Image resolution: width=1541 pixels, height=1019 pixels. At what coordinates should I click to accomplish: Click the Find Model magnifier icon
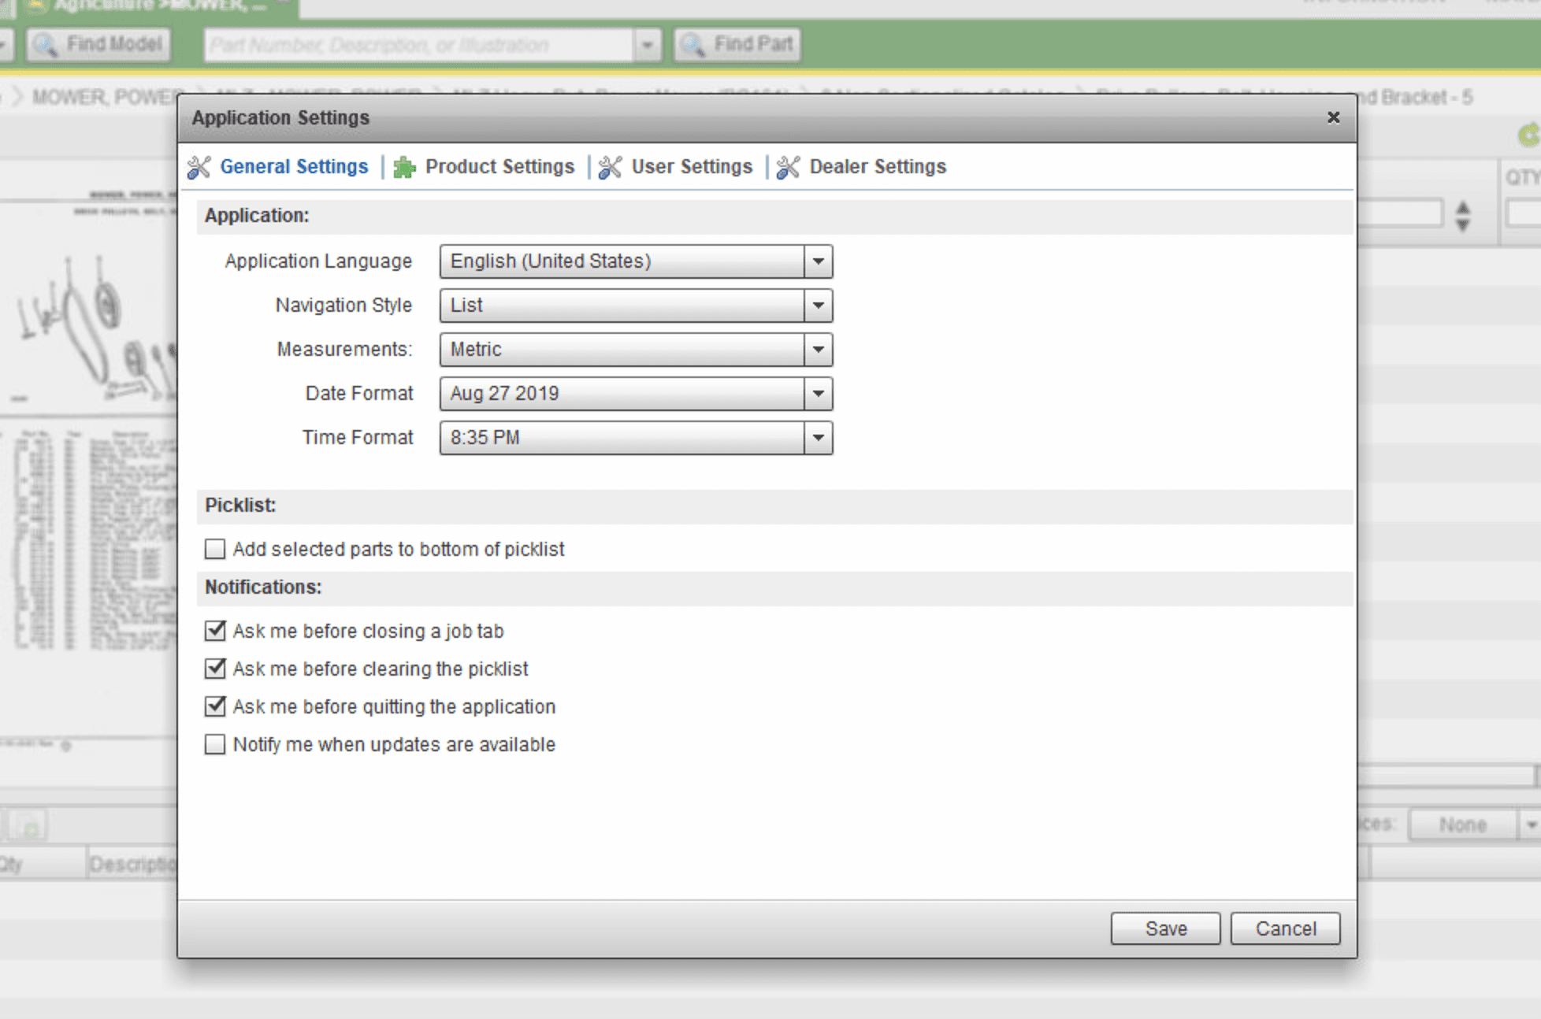click(x=46, y=45)
